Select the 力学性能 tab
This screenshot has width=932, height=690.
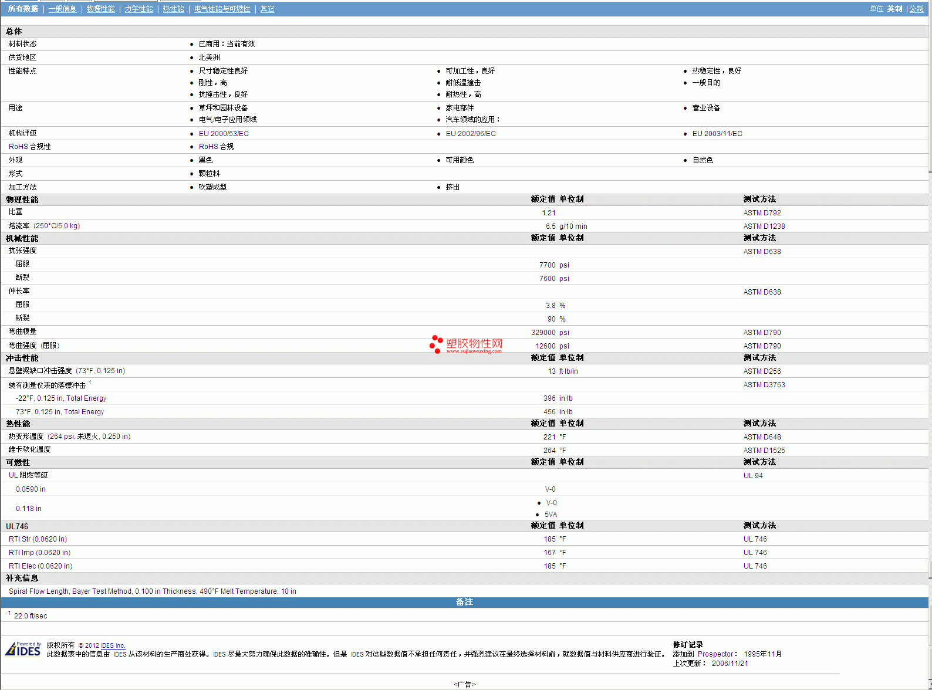click(139, 9)
